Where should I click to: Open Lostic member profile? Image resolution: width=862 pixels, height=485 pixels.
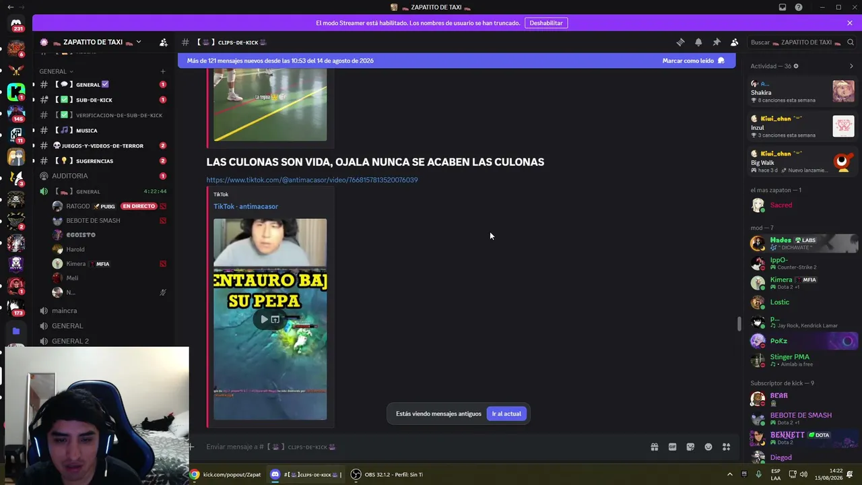[803, 302]
